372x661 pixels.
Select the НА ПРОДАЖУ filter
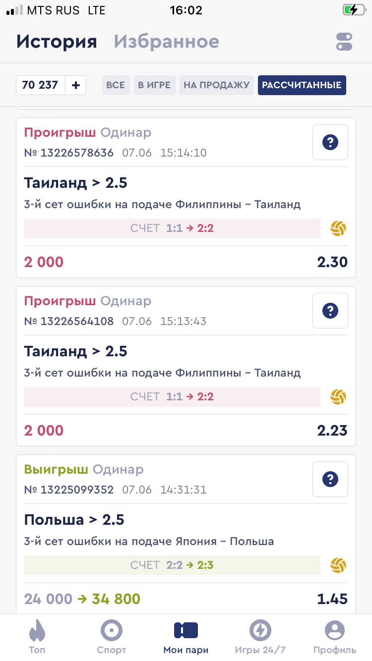click(216, 85)
